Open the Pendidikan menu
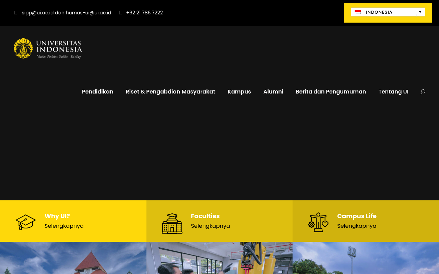Image resolution: width=439 pixels, height=274 pixels. pos(98,92)
